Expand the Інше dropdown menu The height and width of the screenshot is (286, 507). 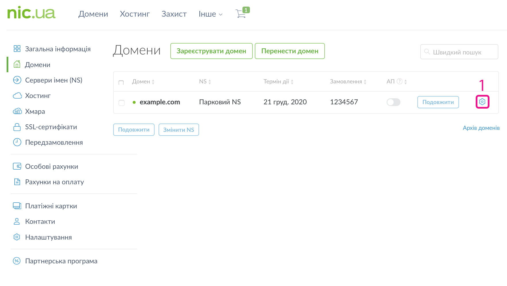pyautogui.click(x=210, y=14)
